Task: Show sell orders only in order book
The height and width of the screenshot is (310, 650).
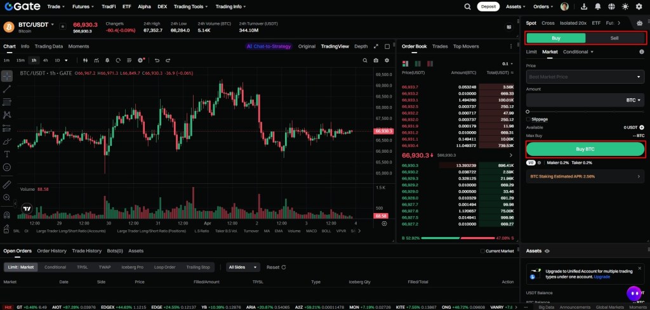Action: pyautogui.click(x=430, y=64)
